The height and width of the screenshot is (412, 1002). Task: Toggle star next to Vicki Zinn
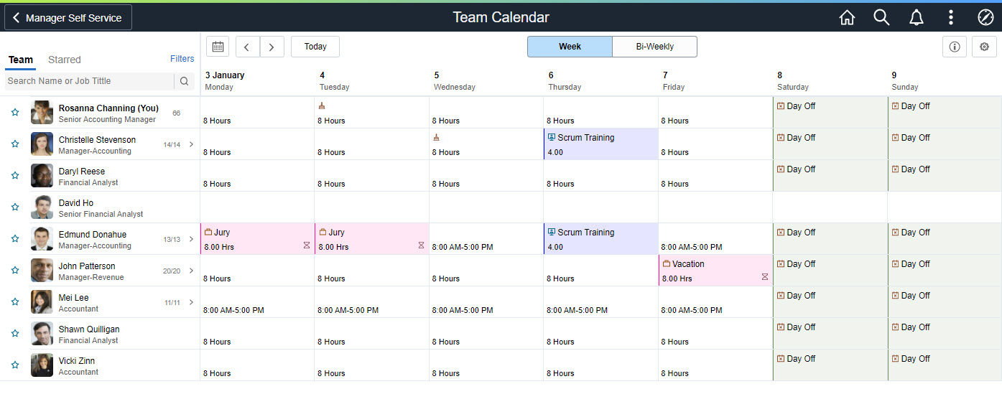pos(15,365)
